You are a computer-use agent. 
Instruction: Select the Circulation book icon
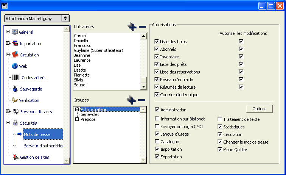pos(15,55)
